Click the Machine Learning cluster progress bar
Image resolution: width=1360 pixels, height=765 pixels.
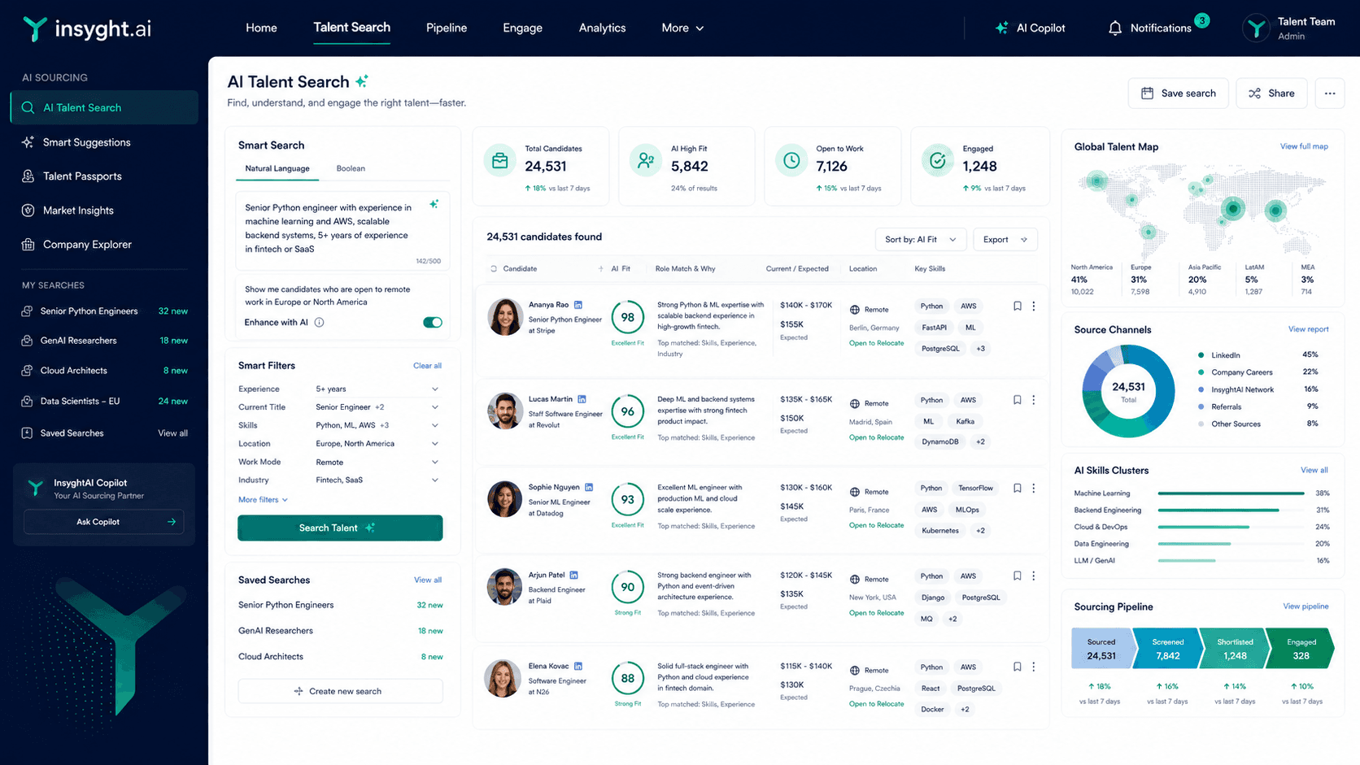point(1231,493)
